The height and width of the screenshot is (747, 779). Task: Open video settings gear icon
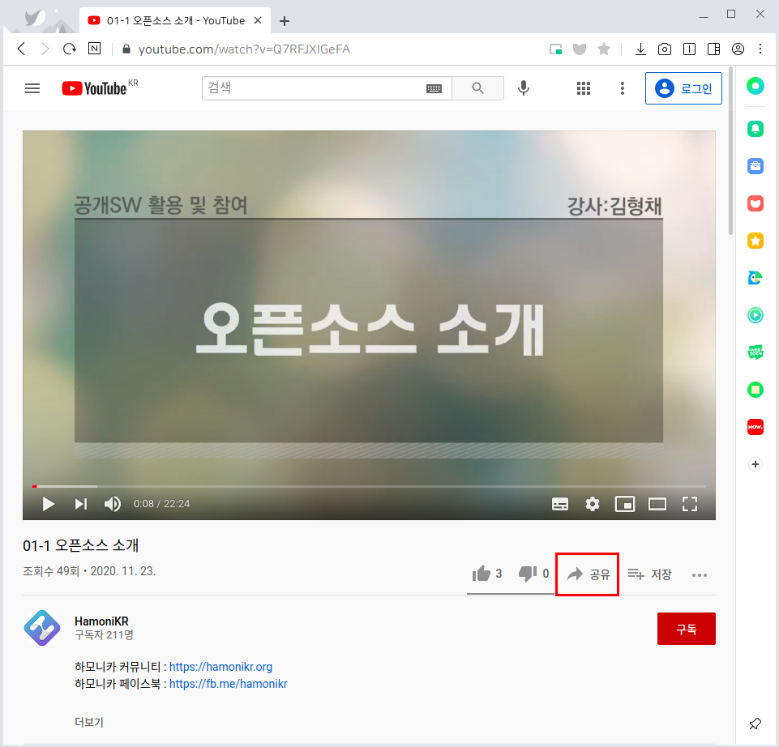593,504
